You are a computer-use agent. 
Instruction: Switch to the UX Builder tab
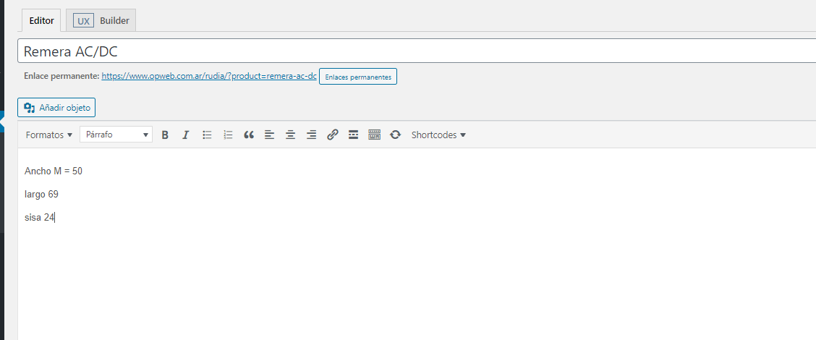[101, 21]
